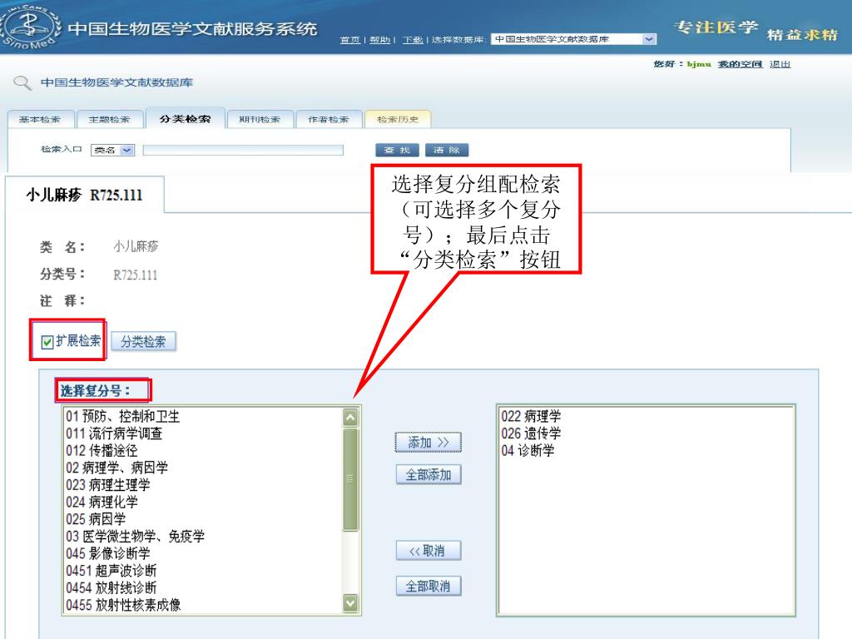The height and width of the screenshot is (639, 852).
Task: Select '03 医学微生物学、免疫学' in the list
Action: [204, 537]
